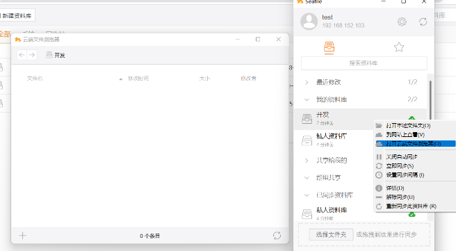Viewport: 456px width, 251px height.
Task: Choose highlighted 打开云端文件浏览器(O) menu entry
Action: click(415, 144)
